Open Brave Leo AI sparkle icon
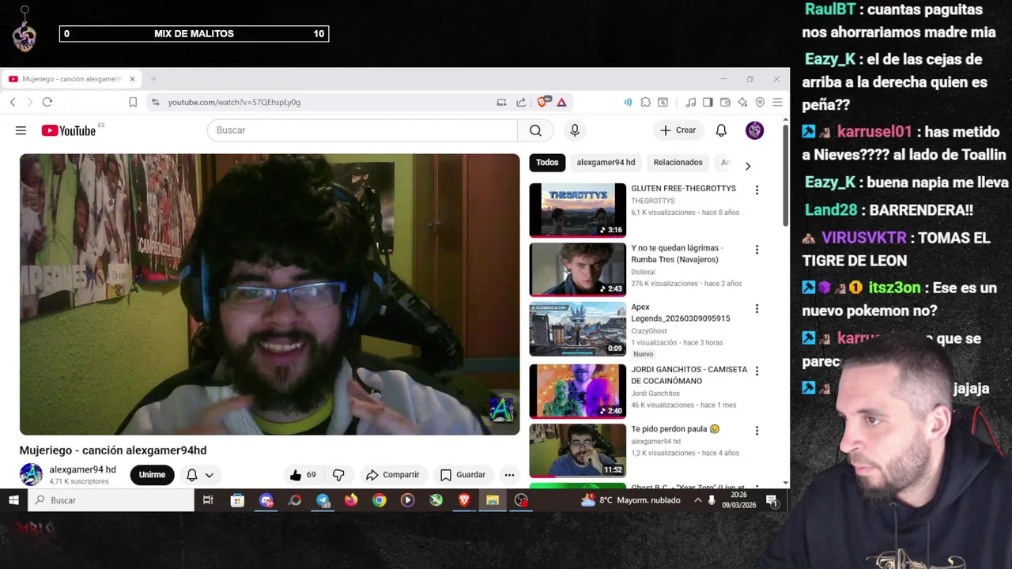1012x569 pixels. pos(742,102)
